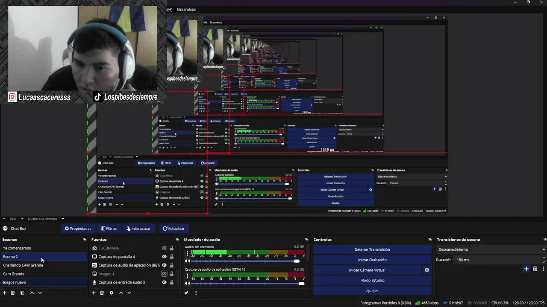Move scene down with arrow icon

point(40,293)
